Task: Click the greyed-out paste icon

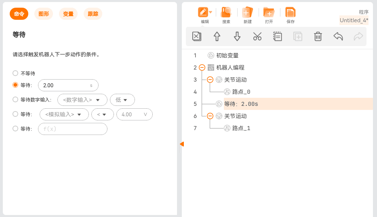Action: point(298,36)
